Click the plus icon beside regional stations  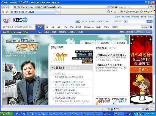[x=151, y=27]
